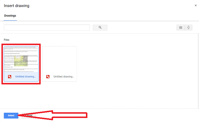The height and width of the screenshot is (122, 199).
Task: Click the red Drawings icon on the selected file
Action: point(10,77)
